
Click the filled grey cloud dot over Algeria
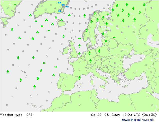point(79,95)
